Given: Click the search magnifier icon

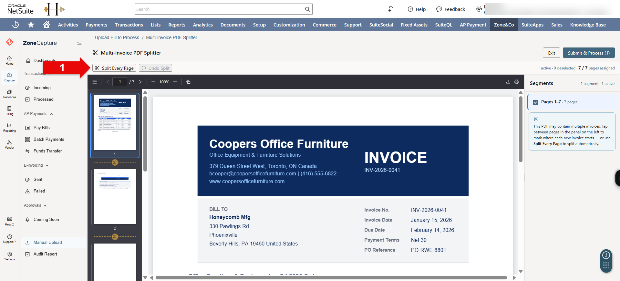Looking at the screenshot, I should pos(307,9).
